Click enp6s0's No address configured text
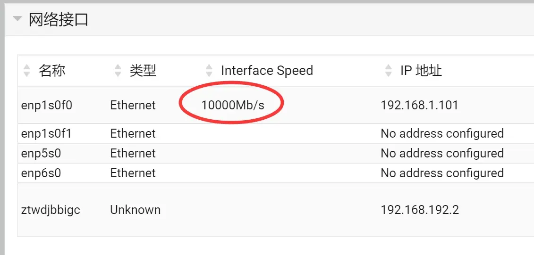Viewport: 534px width, 255px height. [442, 173]
